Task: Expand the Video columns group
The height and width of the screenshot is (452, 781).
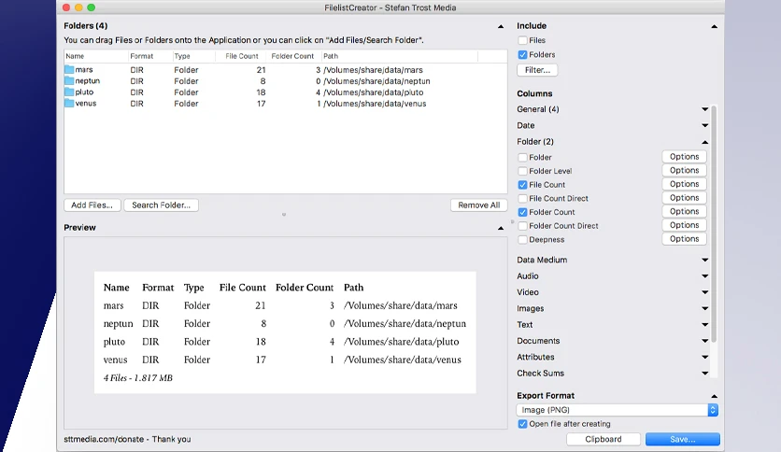Action: click(704, 292)
